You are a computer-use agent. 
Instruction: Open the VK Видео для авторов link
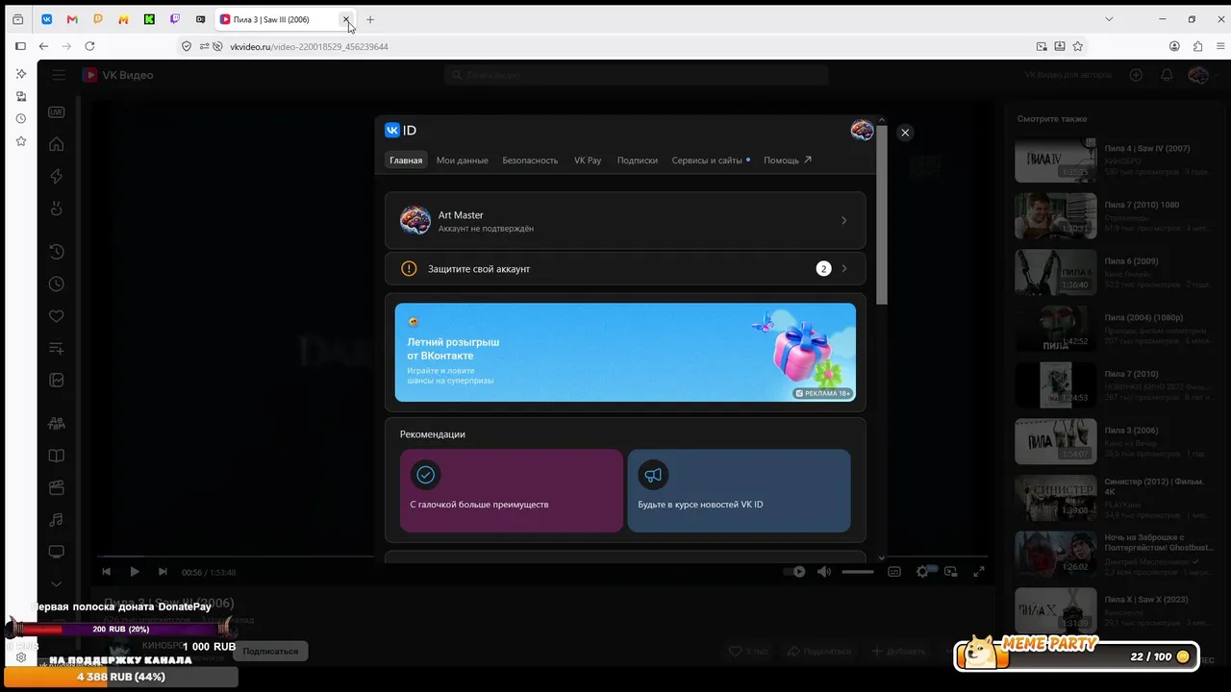(1068, 75)
